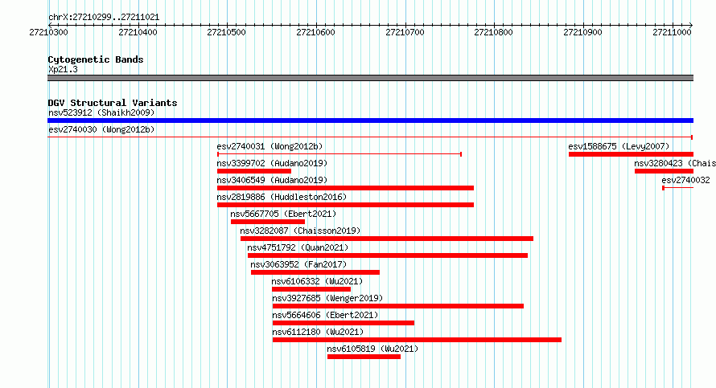
Task: Click the red bar under nsv3927685
Action: point(397,306)
